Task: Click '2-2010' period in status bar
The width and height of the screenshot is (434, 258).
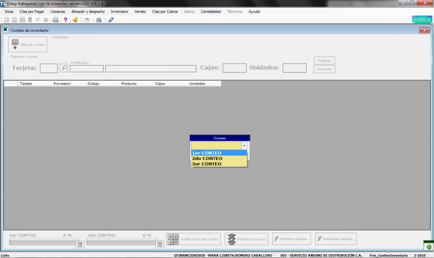Action: (419, 255)
